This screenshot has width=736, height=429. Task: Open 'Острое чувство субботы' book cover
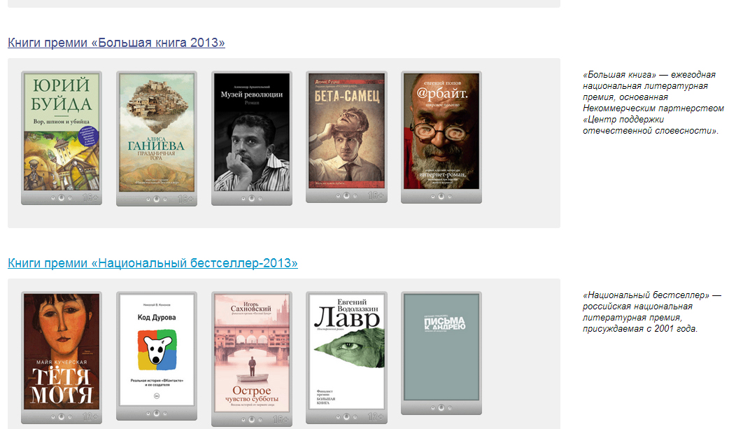252,358
